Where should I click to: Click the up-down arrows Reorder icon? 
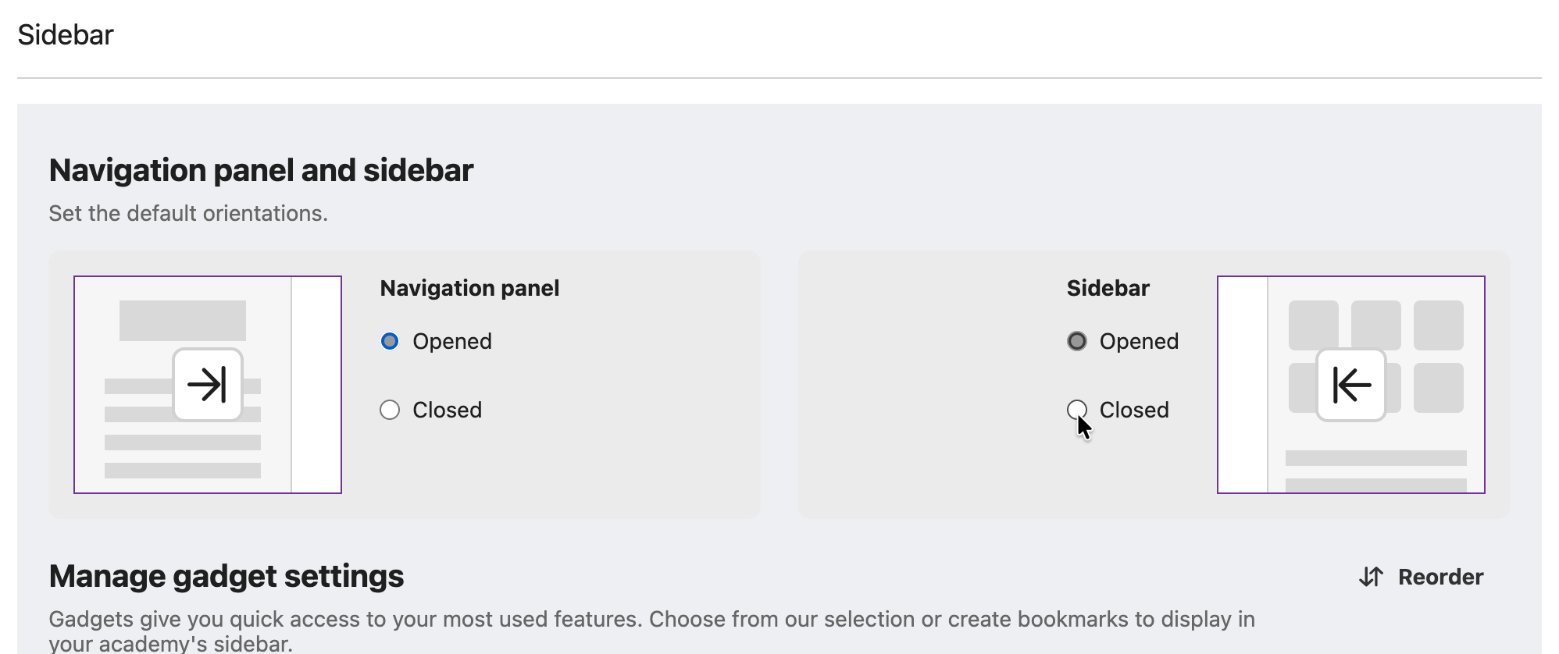tap(1371, 577)
